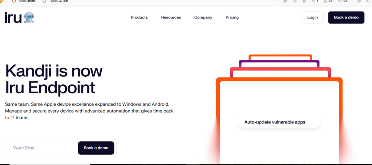This screenshot has height=165, width=372.
Task: Click the n/a metric icon in toolbar
Action: point(340,1)
